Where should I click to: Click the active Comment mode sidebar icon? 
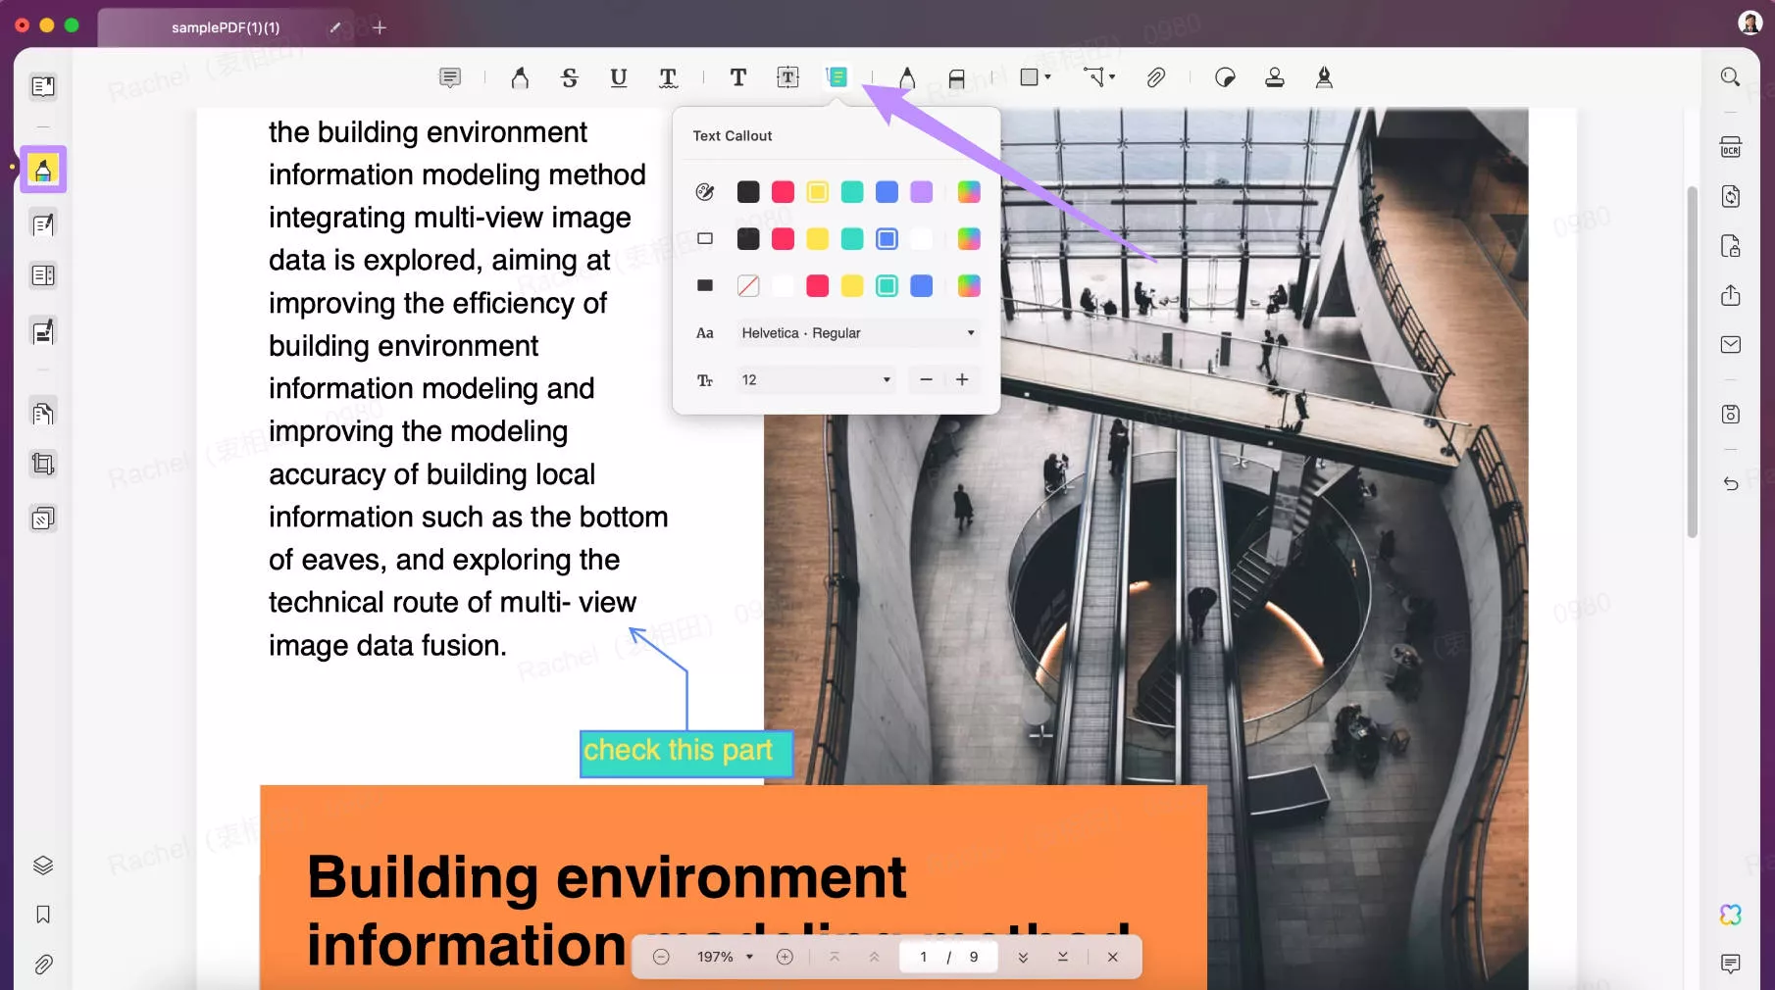click(43, 171)
